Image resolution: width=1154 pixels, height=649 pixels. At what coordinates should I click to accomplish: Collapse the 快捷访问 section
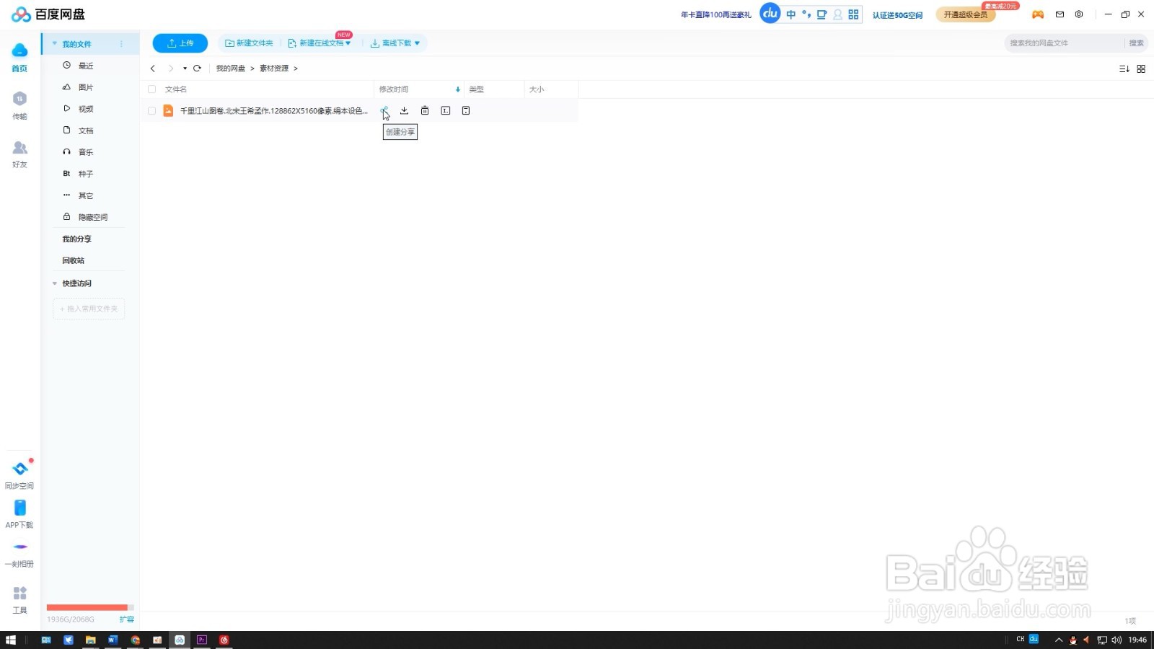pyautogui.click(x=54, y=283)
